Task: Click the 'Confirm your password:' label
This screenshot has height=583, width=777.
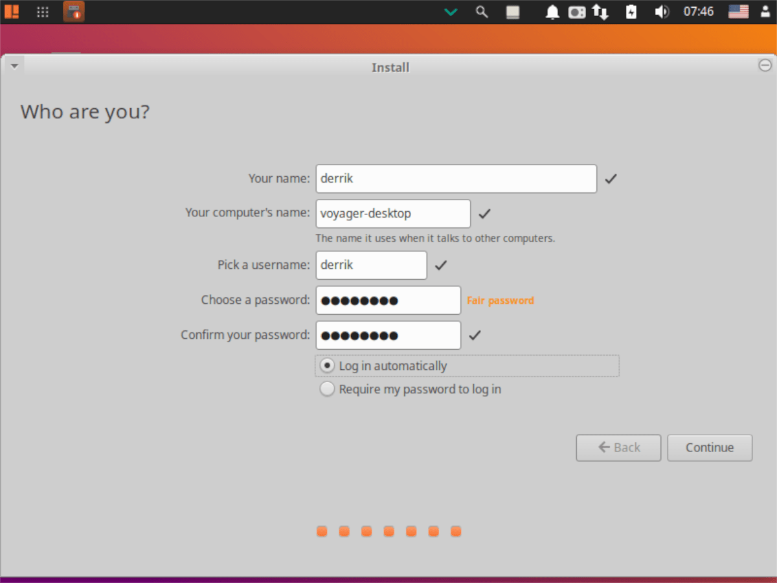Action: (x=245, y=336)
